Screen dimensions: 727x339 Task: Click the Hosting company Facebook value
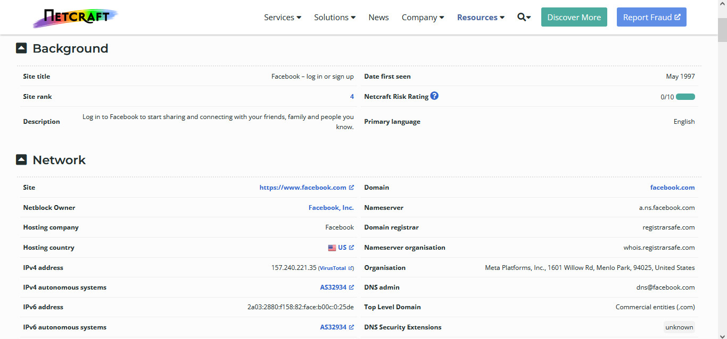[340, 227]
